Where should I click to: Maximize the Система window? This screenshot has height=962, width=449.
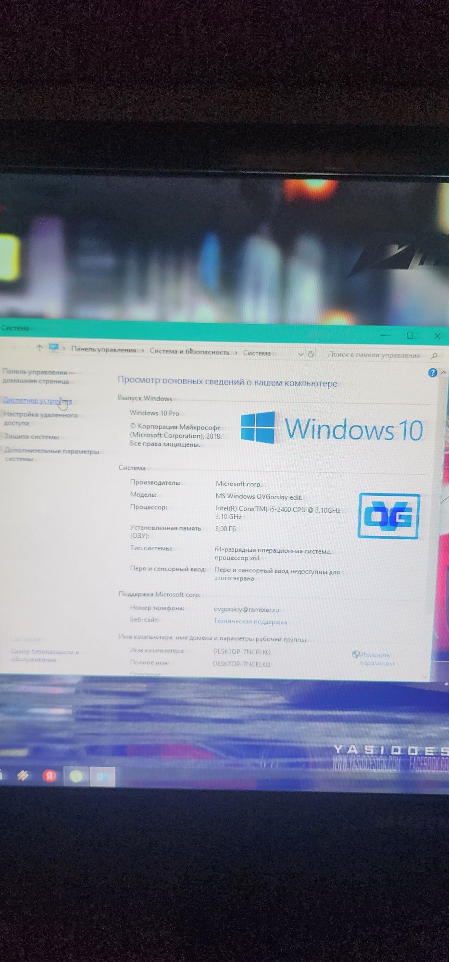point(410,335)
